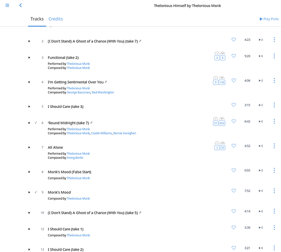281x252 pixels.
Task: Click Play Picks button
Action: coord(269,19)
